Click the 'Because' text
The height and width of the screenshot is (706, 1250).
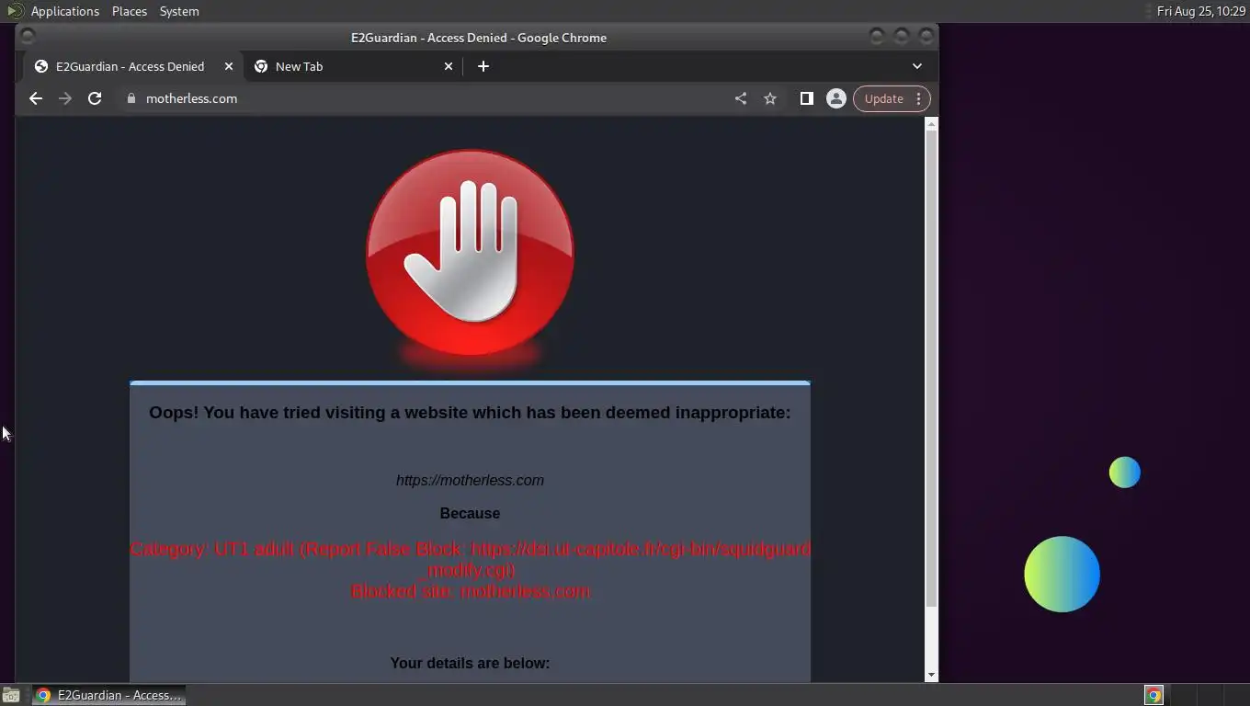tap(470, 513)
